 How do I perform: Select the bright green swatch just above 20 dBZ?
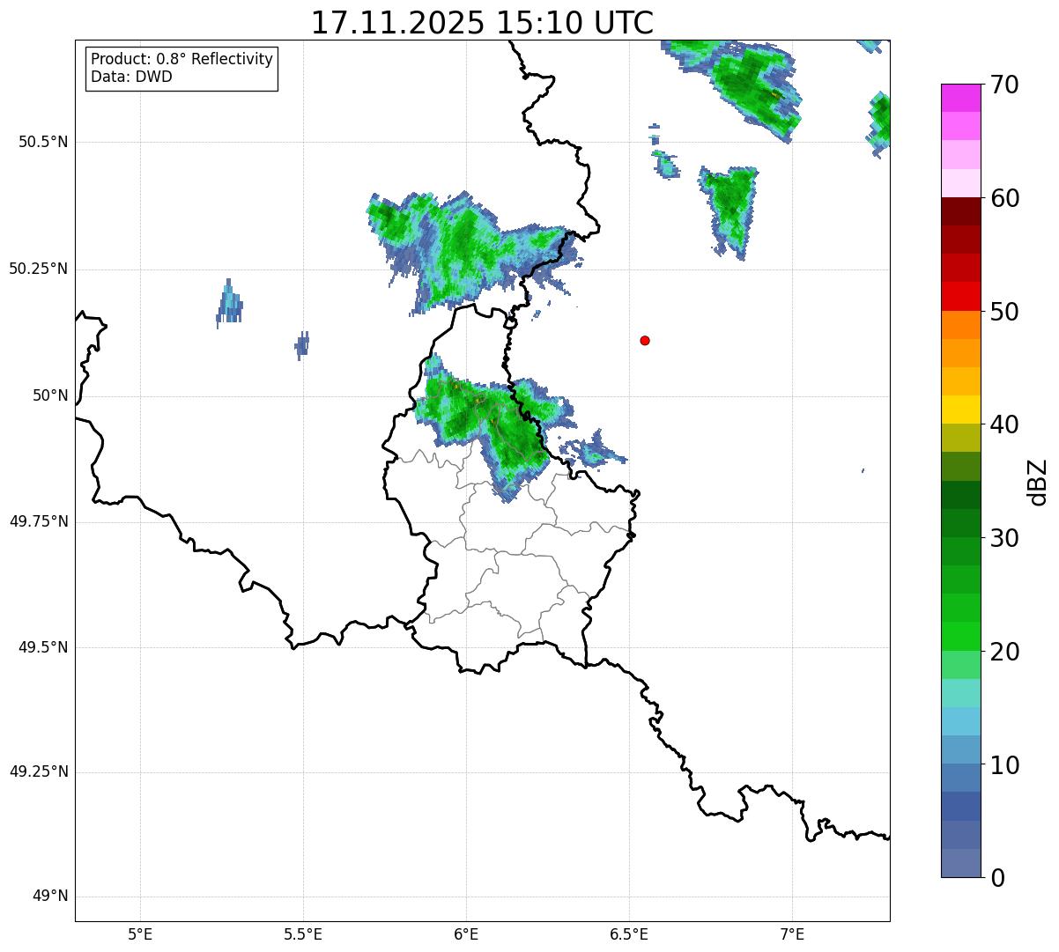pos(960,636)
